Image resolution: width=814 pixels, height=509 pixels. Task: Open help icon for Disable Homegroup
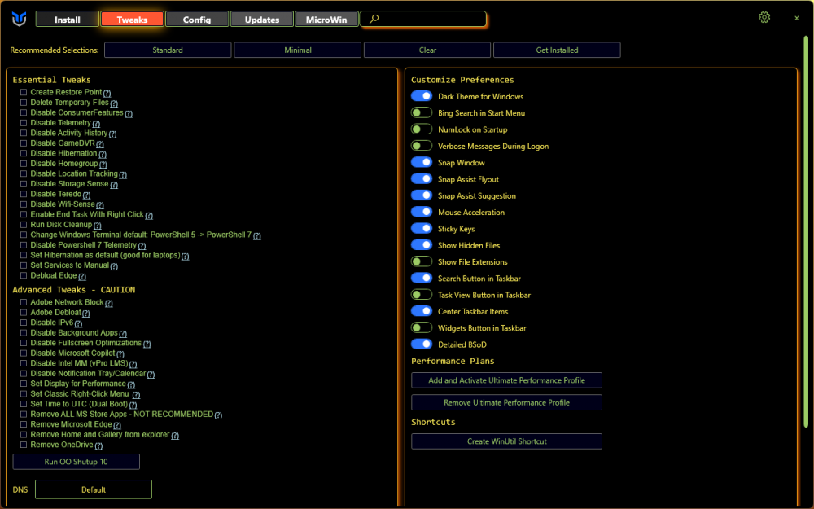point(103,165)
